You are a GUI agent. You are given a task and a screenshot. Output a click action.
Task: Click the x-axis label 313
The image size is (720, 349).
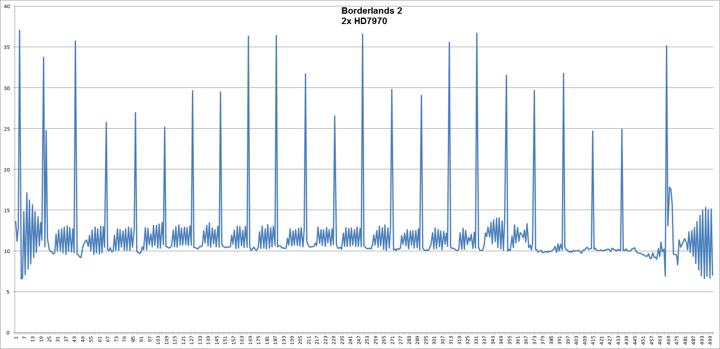[451, 340]
